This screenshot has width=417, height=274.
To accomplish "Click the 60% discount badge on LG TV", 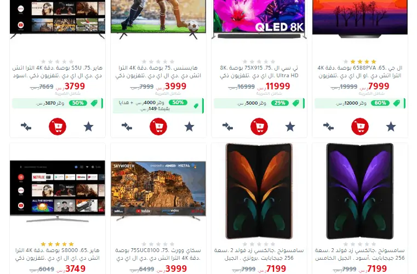I will pyautogui.click(x=380, y=103).
